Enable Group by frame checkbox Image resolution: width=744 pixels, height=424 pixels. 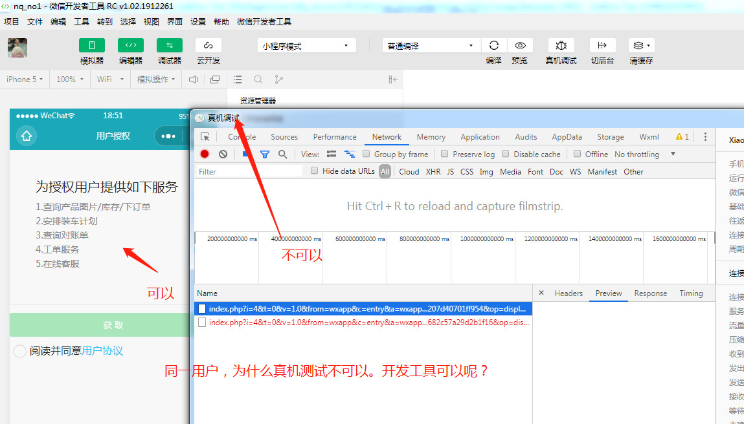point(366,154)
